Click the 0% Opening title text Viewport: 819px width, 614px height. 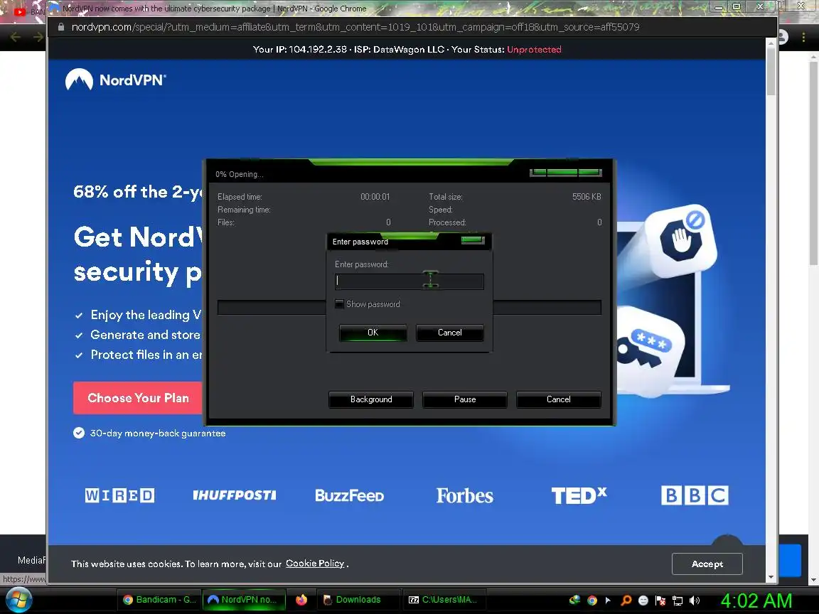[239, 174]
